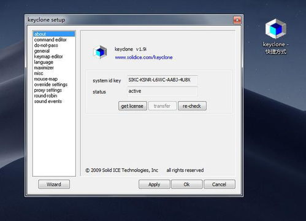Open the general settings section

pos(42,51)
